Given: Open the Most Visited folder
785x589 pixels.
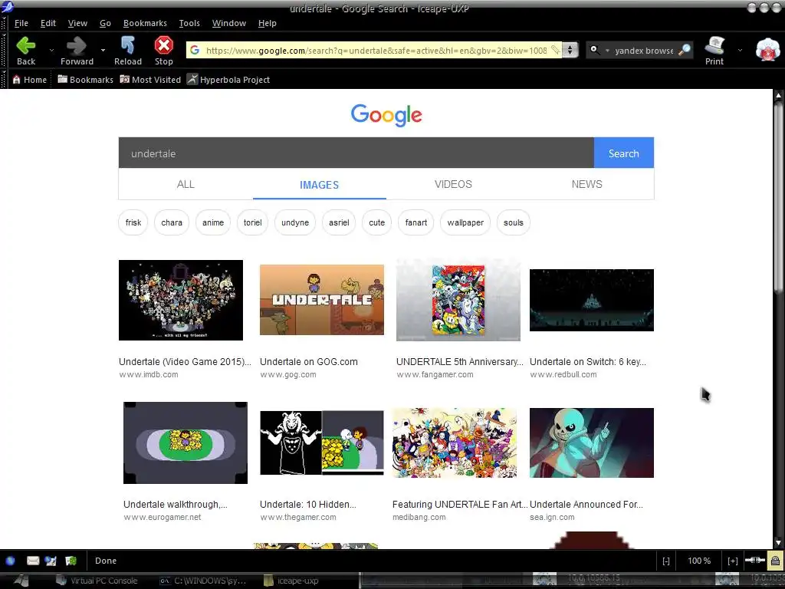Looking at the screenshot, I should tap(150, 80).
